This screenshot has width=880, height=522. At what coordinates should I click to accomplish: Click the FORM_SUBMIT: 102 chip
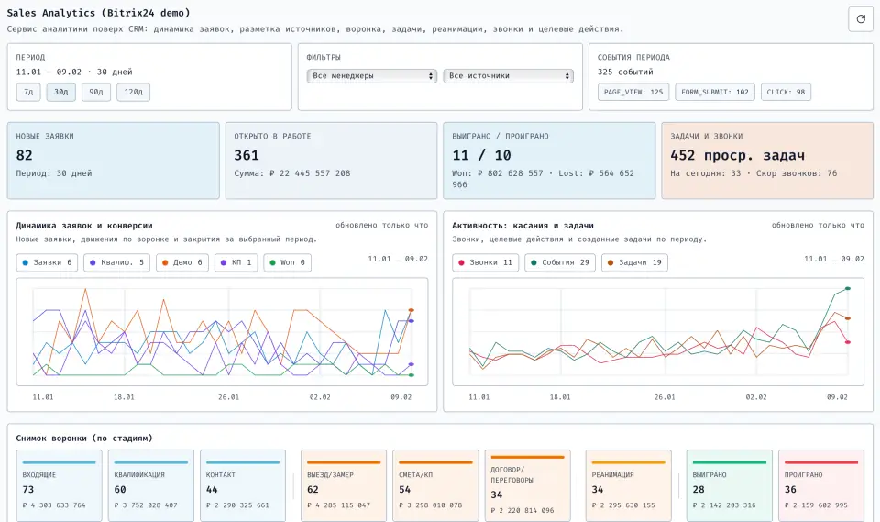coord(715,92)
